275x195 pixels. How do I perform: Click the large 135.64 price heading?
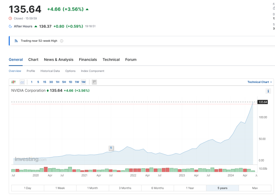pos(25,9)
